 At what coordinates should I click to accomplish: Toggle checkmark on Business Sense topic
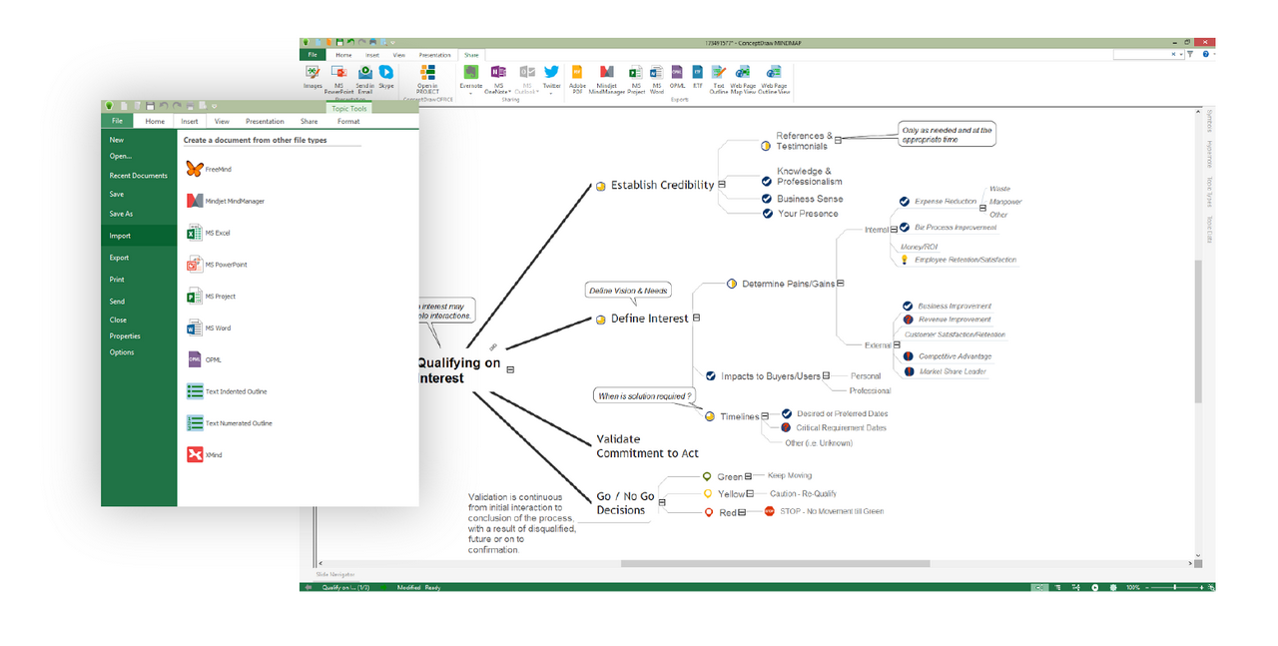767,199
